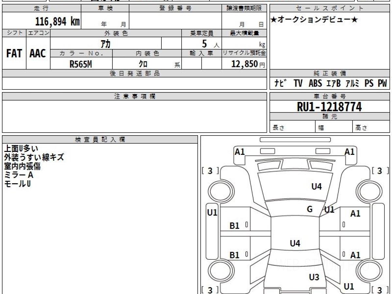Click the 内装色 header
Screen dimensions: 392x294
coord(147,53)
